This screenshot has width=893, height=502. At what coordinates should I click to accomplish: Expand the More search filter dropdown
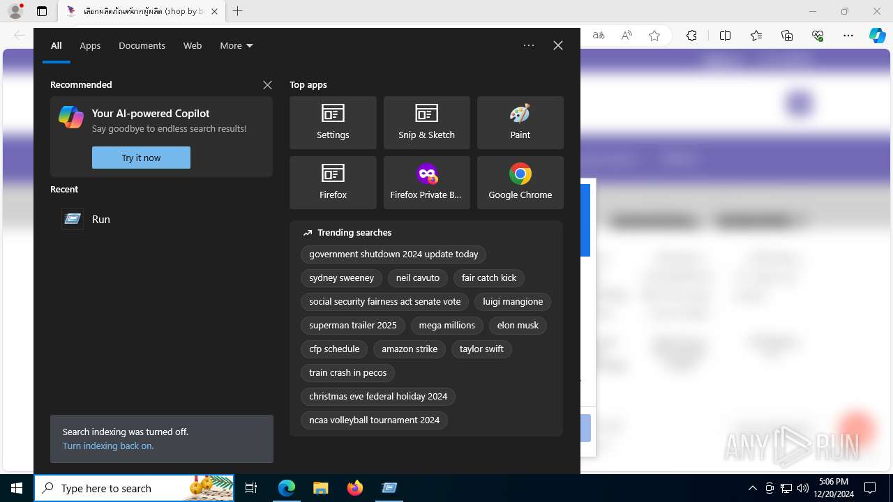click(x=237, y=45)
